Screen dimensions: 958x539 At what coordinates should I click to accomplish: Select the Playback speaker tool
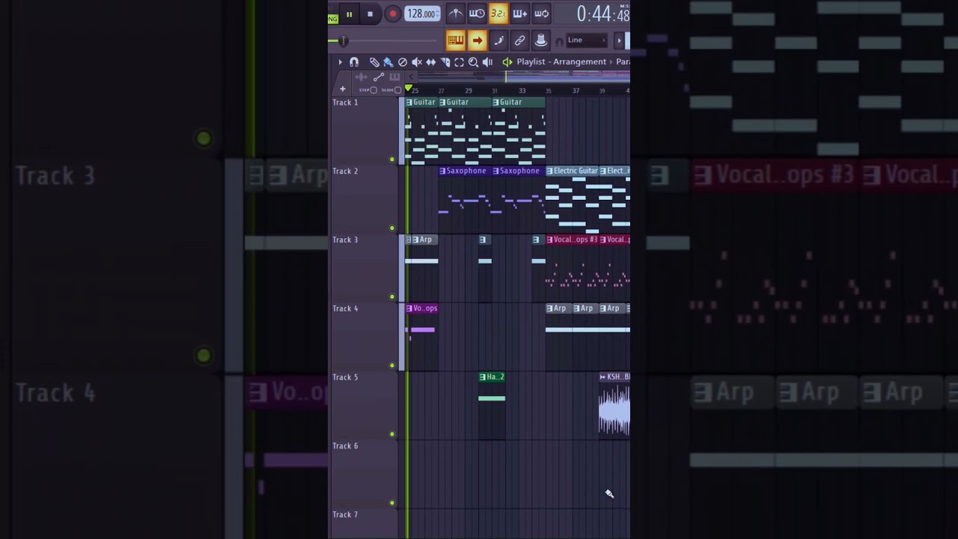click(x=488, y=62)
